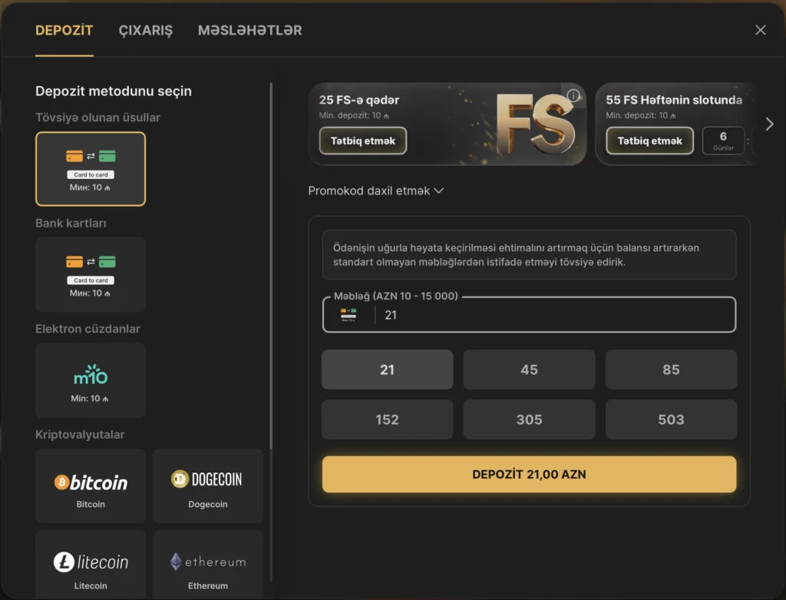Apply the 55 FS Həftənin slotunda bonus
This screenshot has width=786, height=600.
(649, 141)
